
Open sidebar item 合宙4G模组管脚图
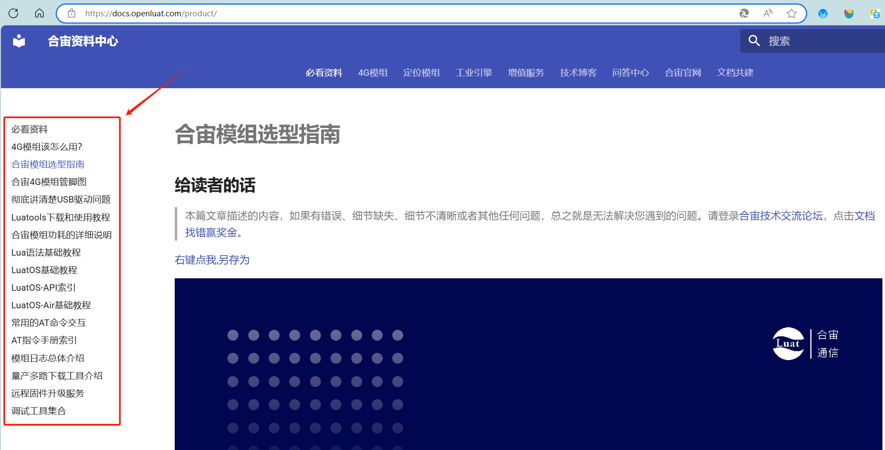[49, 182]
